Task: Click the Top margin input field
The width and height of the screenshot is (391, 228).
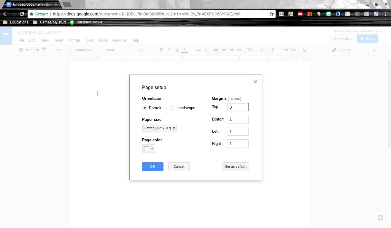Action: click(x=237, y=107)
